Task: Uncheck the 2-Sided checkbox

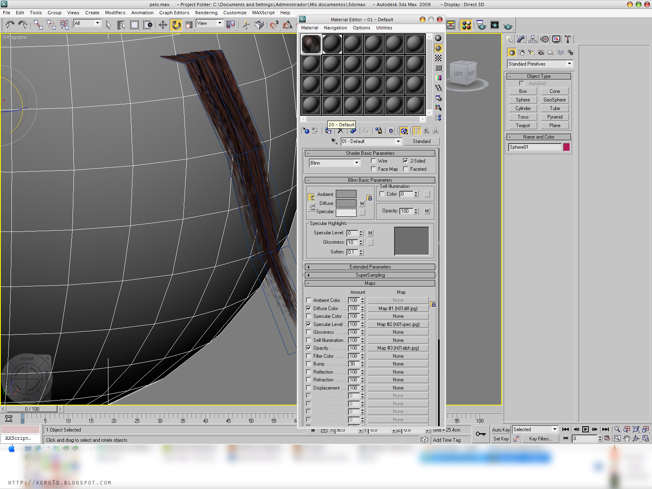Action: tap(405, 161)
